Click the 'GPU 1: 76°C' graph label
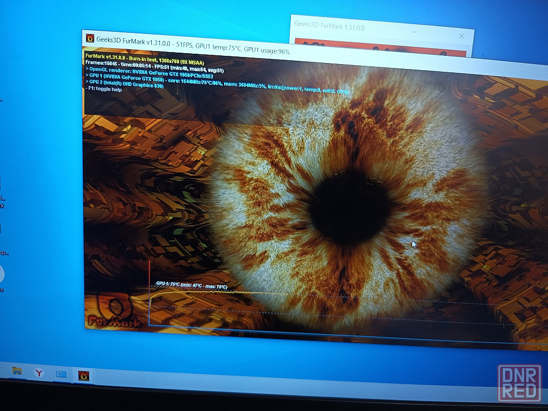Viewport: 548px width, 411px height. point(191,285)
